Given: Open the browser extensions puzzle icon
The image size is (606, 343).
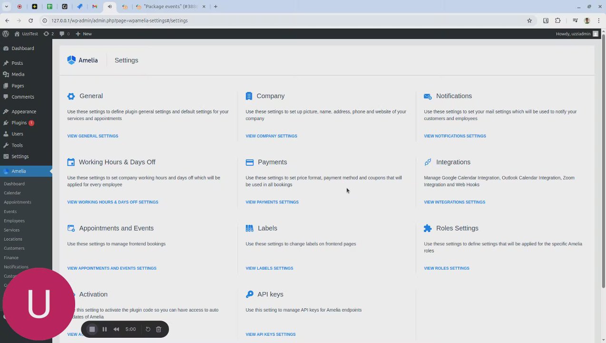Looking at the screenshot, I should [558, 20].
